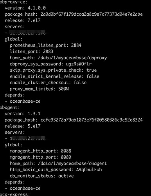
Task: Click obagent version 1.3.1 value
Action: 34,114
